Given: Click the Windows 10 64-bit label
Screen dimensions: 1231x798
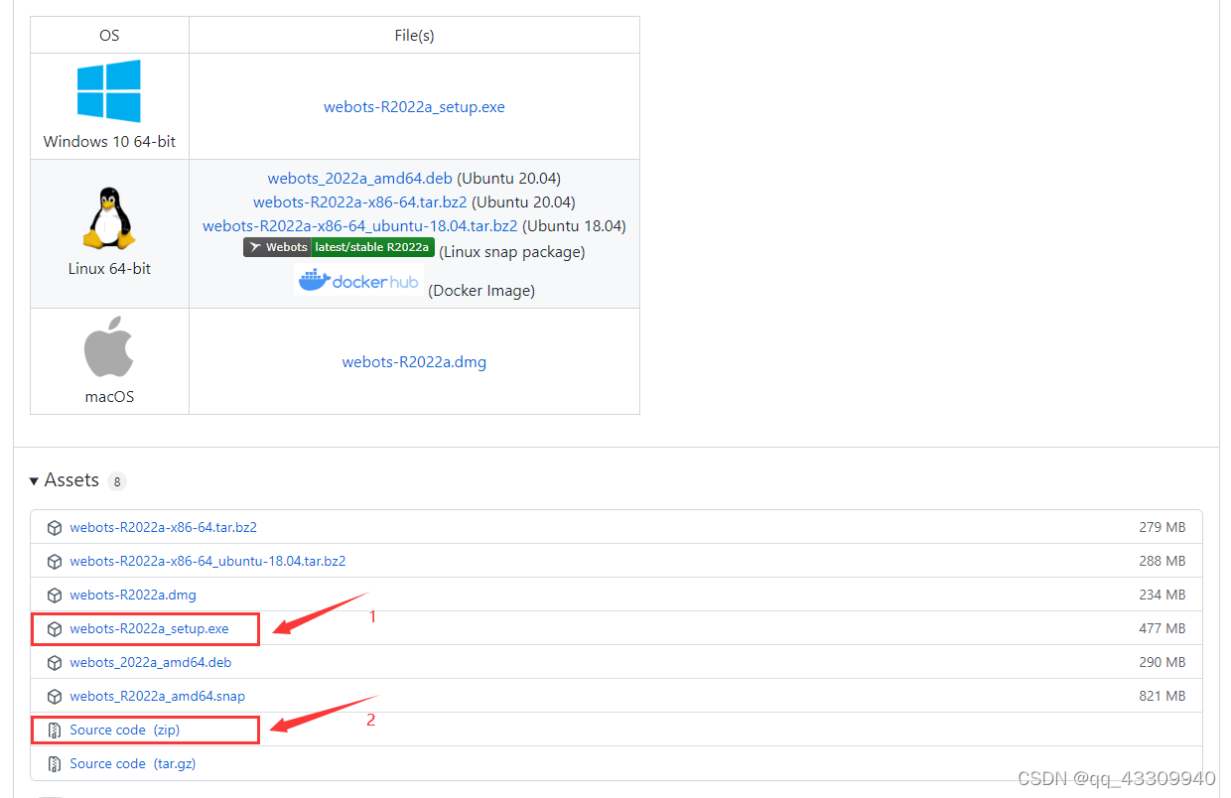Looking at the screenshot, I should (109, 142).
